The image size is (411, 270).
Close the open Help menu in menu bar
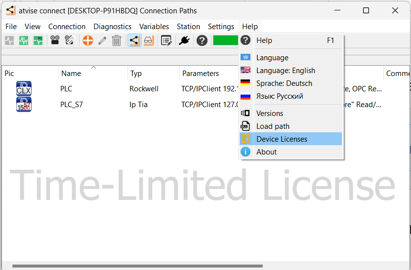tap(250, 27)
